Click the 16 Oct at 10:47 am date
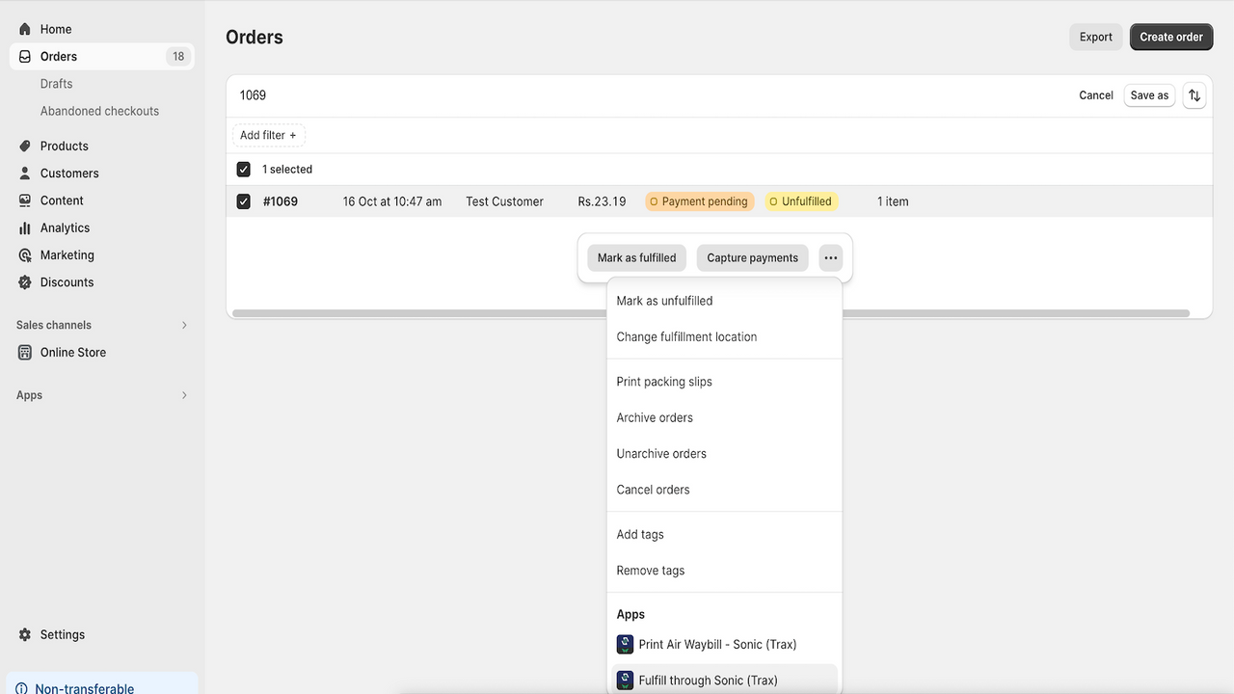1234x694 pixels. tap(392, 201)
